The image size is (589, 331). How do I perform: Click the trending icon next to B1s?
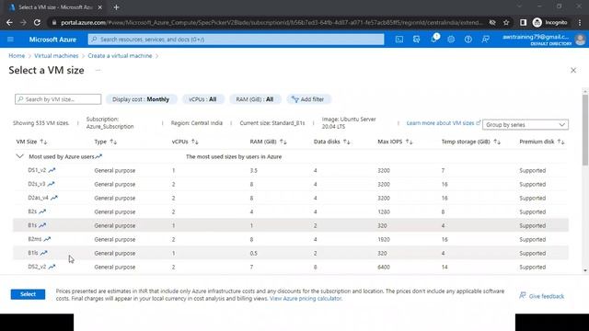pos(42,225)
